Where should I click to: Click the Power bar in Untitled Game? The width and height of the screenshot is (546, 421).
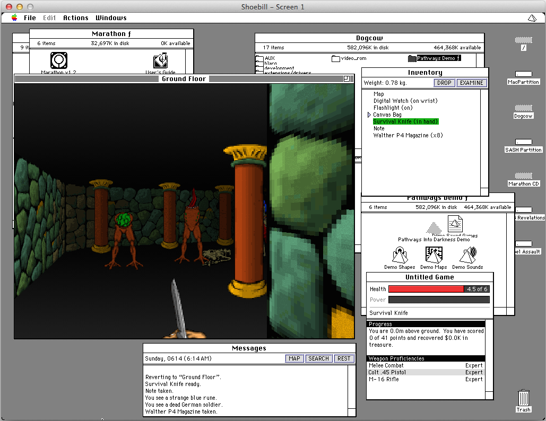pos(439,300)
